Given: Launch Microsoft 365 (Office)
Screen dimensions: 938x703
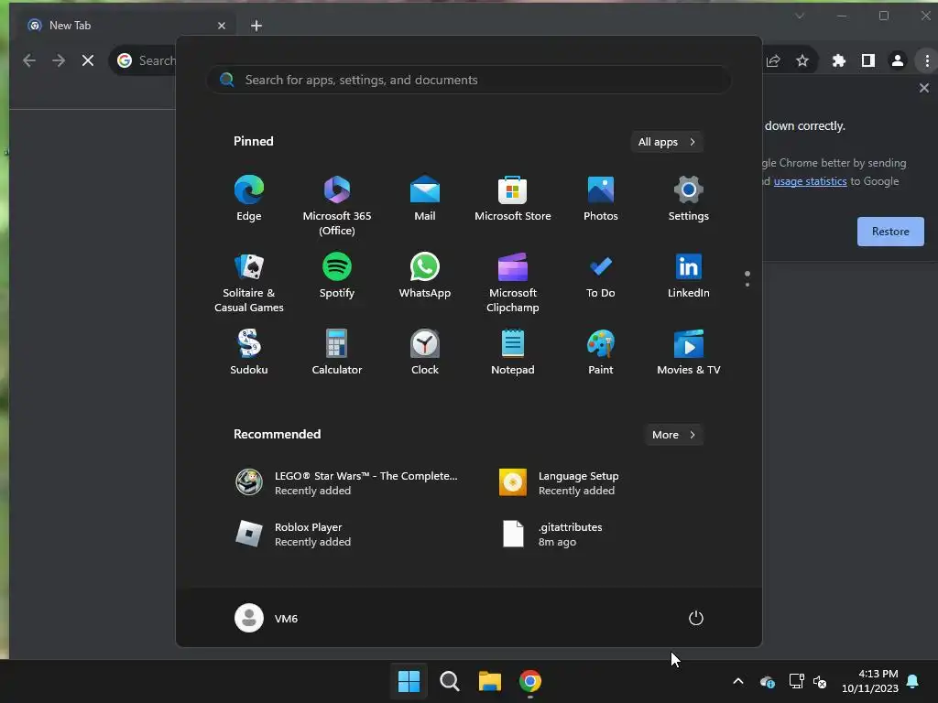Looking at the screenshot, I should coord(337,205).
